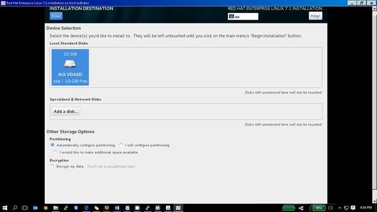The height and width of the screenshot is (212, 377).
Task: Open the Help! button
Action: (315, 16)
